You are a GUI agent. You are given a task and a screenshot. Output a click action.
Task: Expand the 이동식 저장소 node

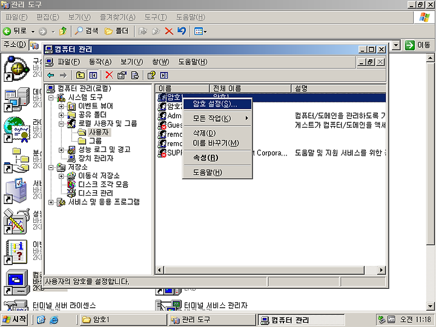point(61,176)
